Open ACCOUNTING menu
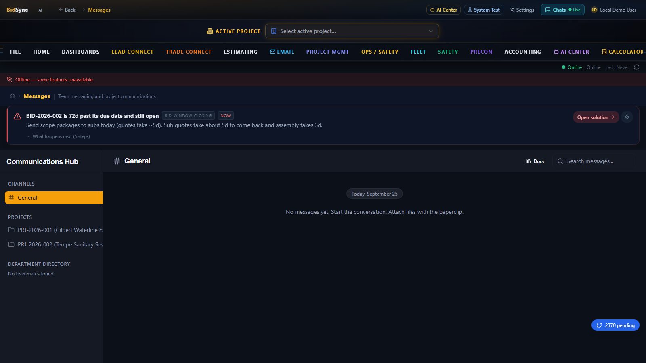Screen dimensions: 646x363 [x=522, y=52]
